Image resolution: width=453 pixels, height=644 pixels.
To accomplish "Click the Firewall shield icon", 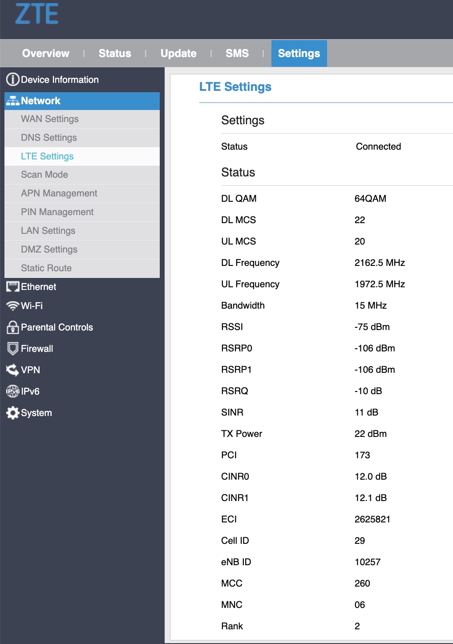I will [x=12, y=349].
